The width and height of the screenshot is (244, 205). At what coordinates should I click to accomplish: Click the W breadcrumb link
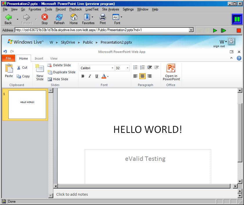[x=51, y=42]
